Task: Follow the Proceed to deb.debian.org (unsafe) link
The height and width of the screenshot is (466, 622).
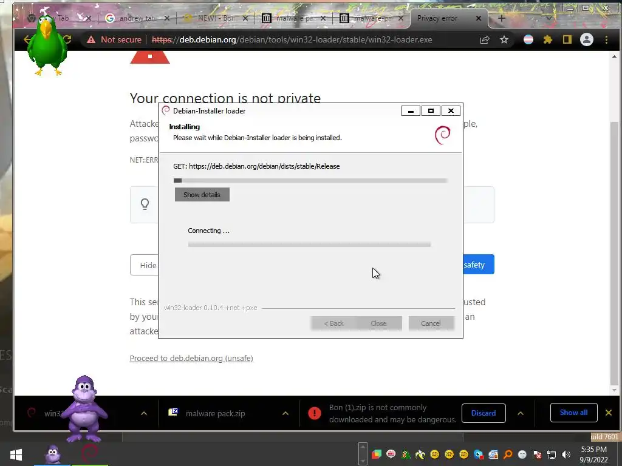Action: point(191,358)
